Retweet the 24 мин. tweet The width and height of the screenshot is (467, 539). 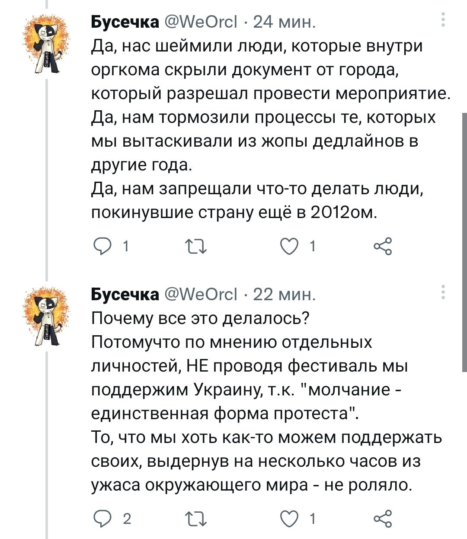click(196, 247)
